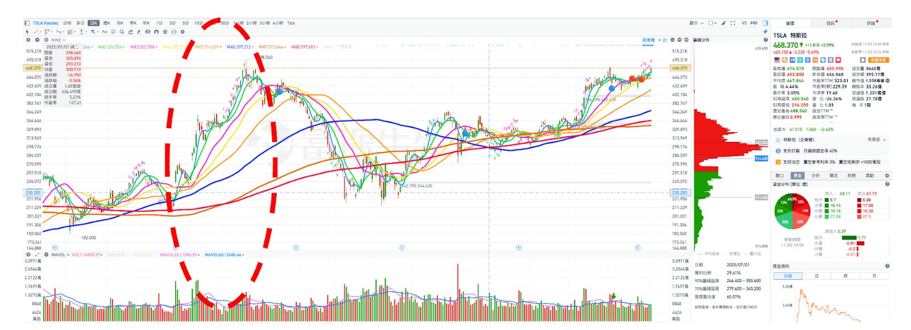This screenshot has width=911, height=330.
Task: Toggle MA6 moving average line
Action: point(240,47)
